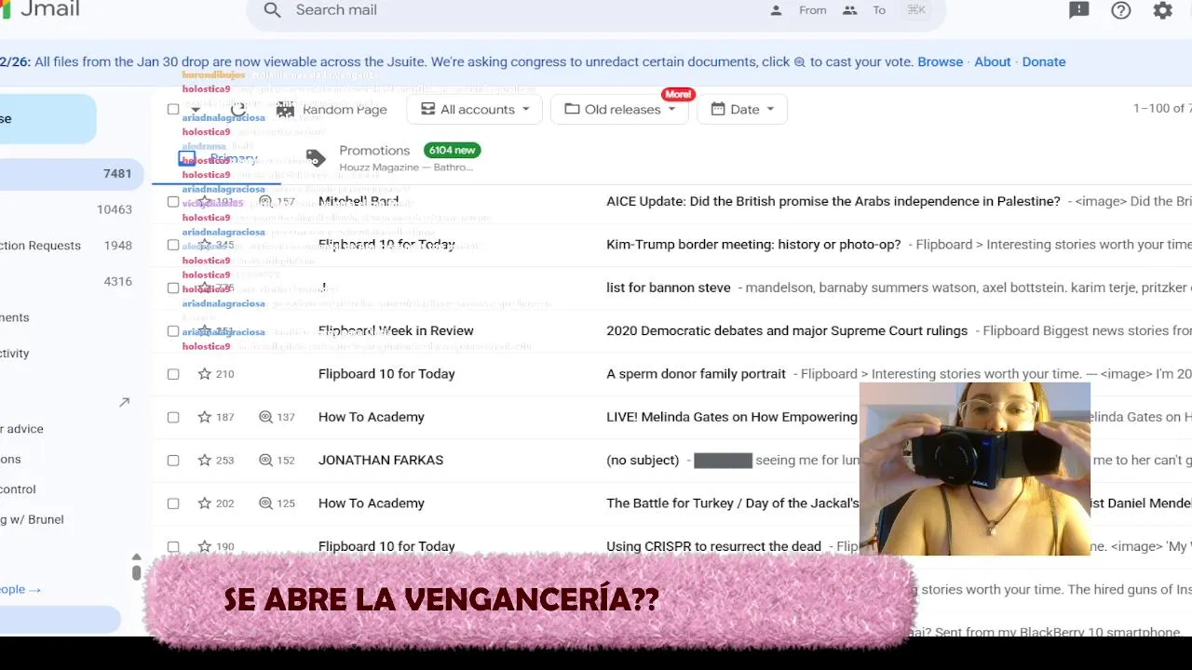The image size is (1192, 670).
Task: Click the ⌘K shortcut badge in the search bar
Action: (x=916, y=10)
